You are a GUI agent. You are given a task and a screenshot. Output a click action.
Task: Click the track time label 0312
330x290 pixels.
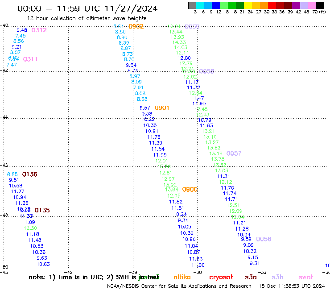pos(39,30)
